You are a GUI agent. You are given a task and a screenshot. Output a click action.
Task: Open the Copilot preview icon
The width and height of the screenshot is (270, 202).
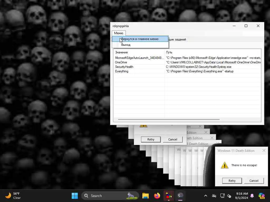click(262, 196)
